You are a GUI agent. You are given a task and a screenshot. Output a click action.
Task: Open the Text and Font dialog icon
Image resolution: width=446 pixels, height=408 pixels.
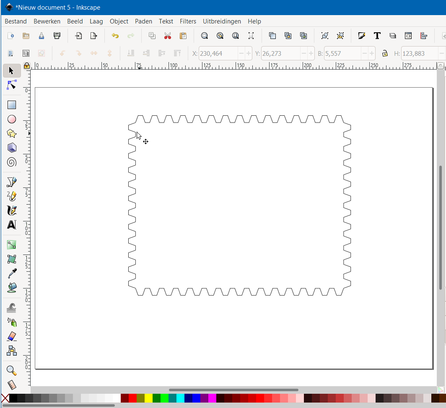pos(377,36)
